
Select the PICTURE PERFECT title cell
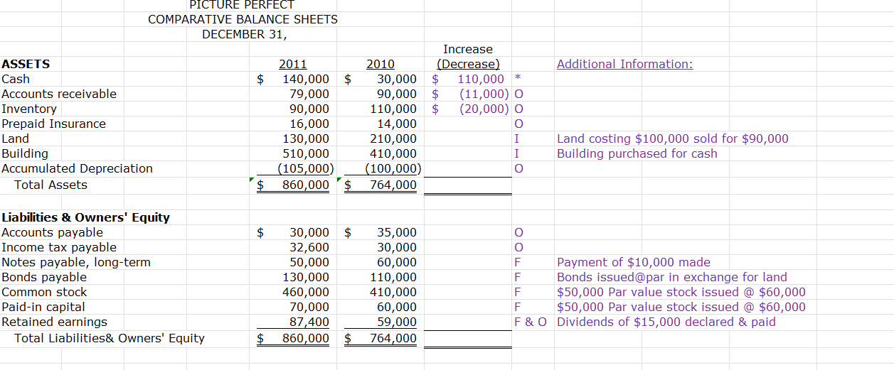coord(242,4)
